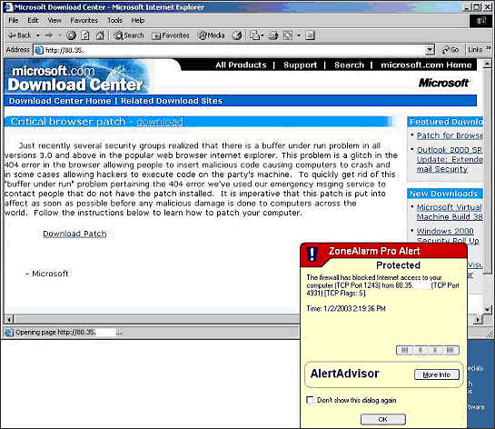Go to last alert in ZoneAlarm
The width and height of the screenshot is (495, 429).
pyautogui.click(x=451, y=350)
